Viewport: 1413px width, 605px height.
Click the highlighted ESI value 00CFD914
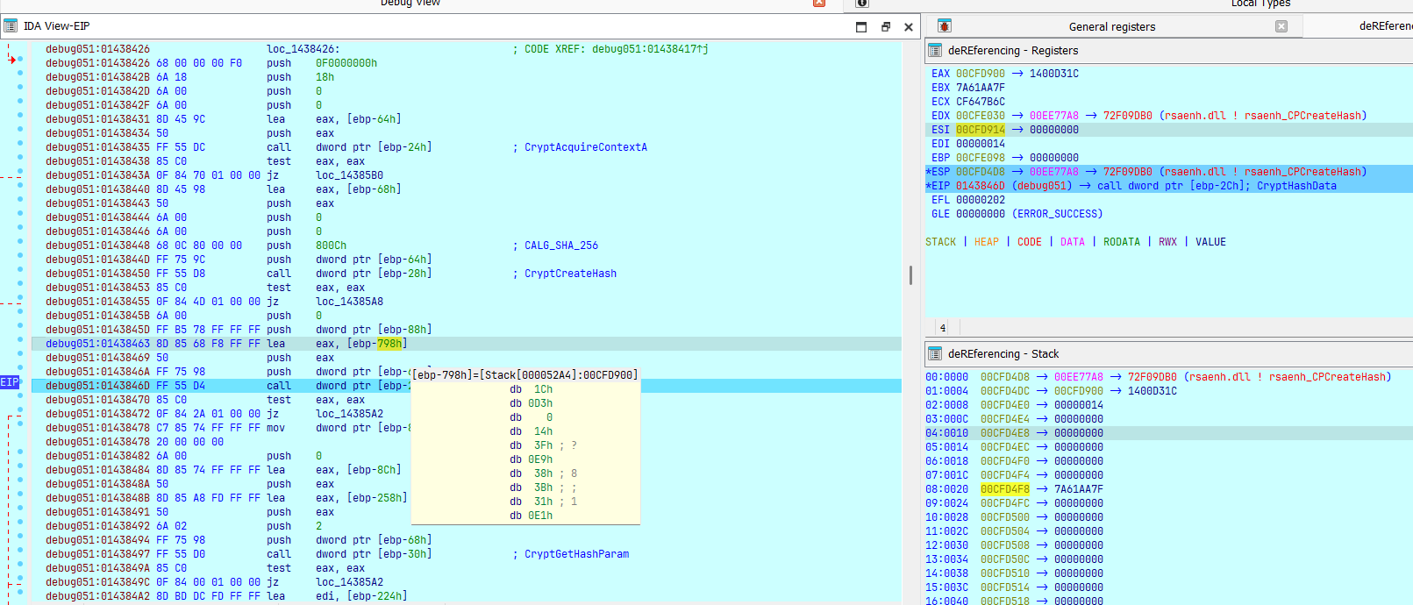point(980,130)
